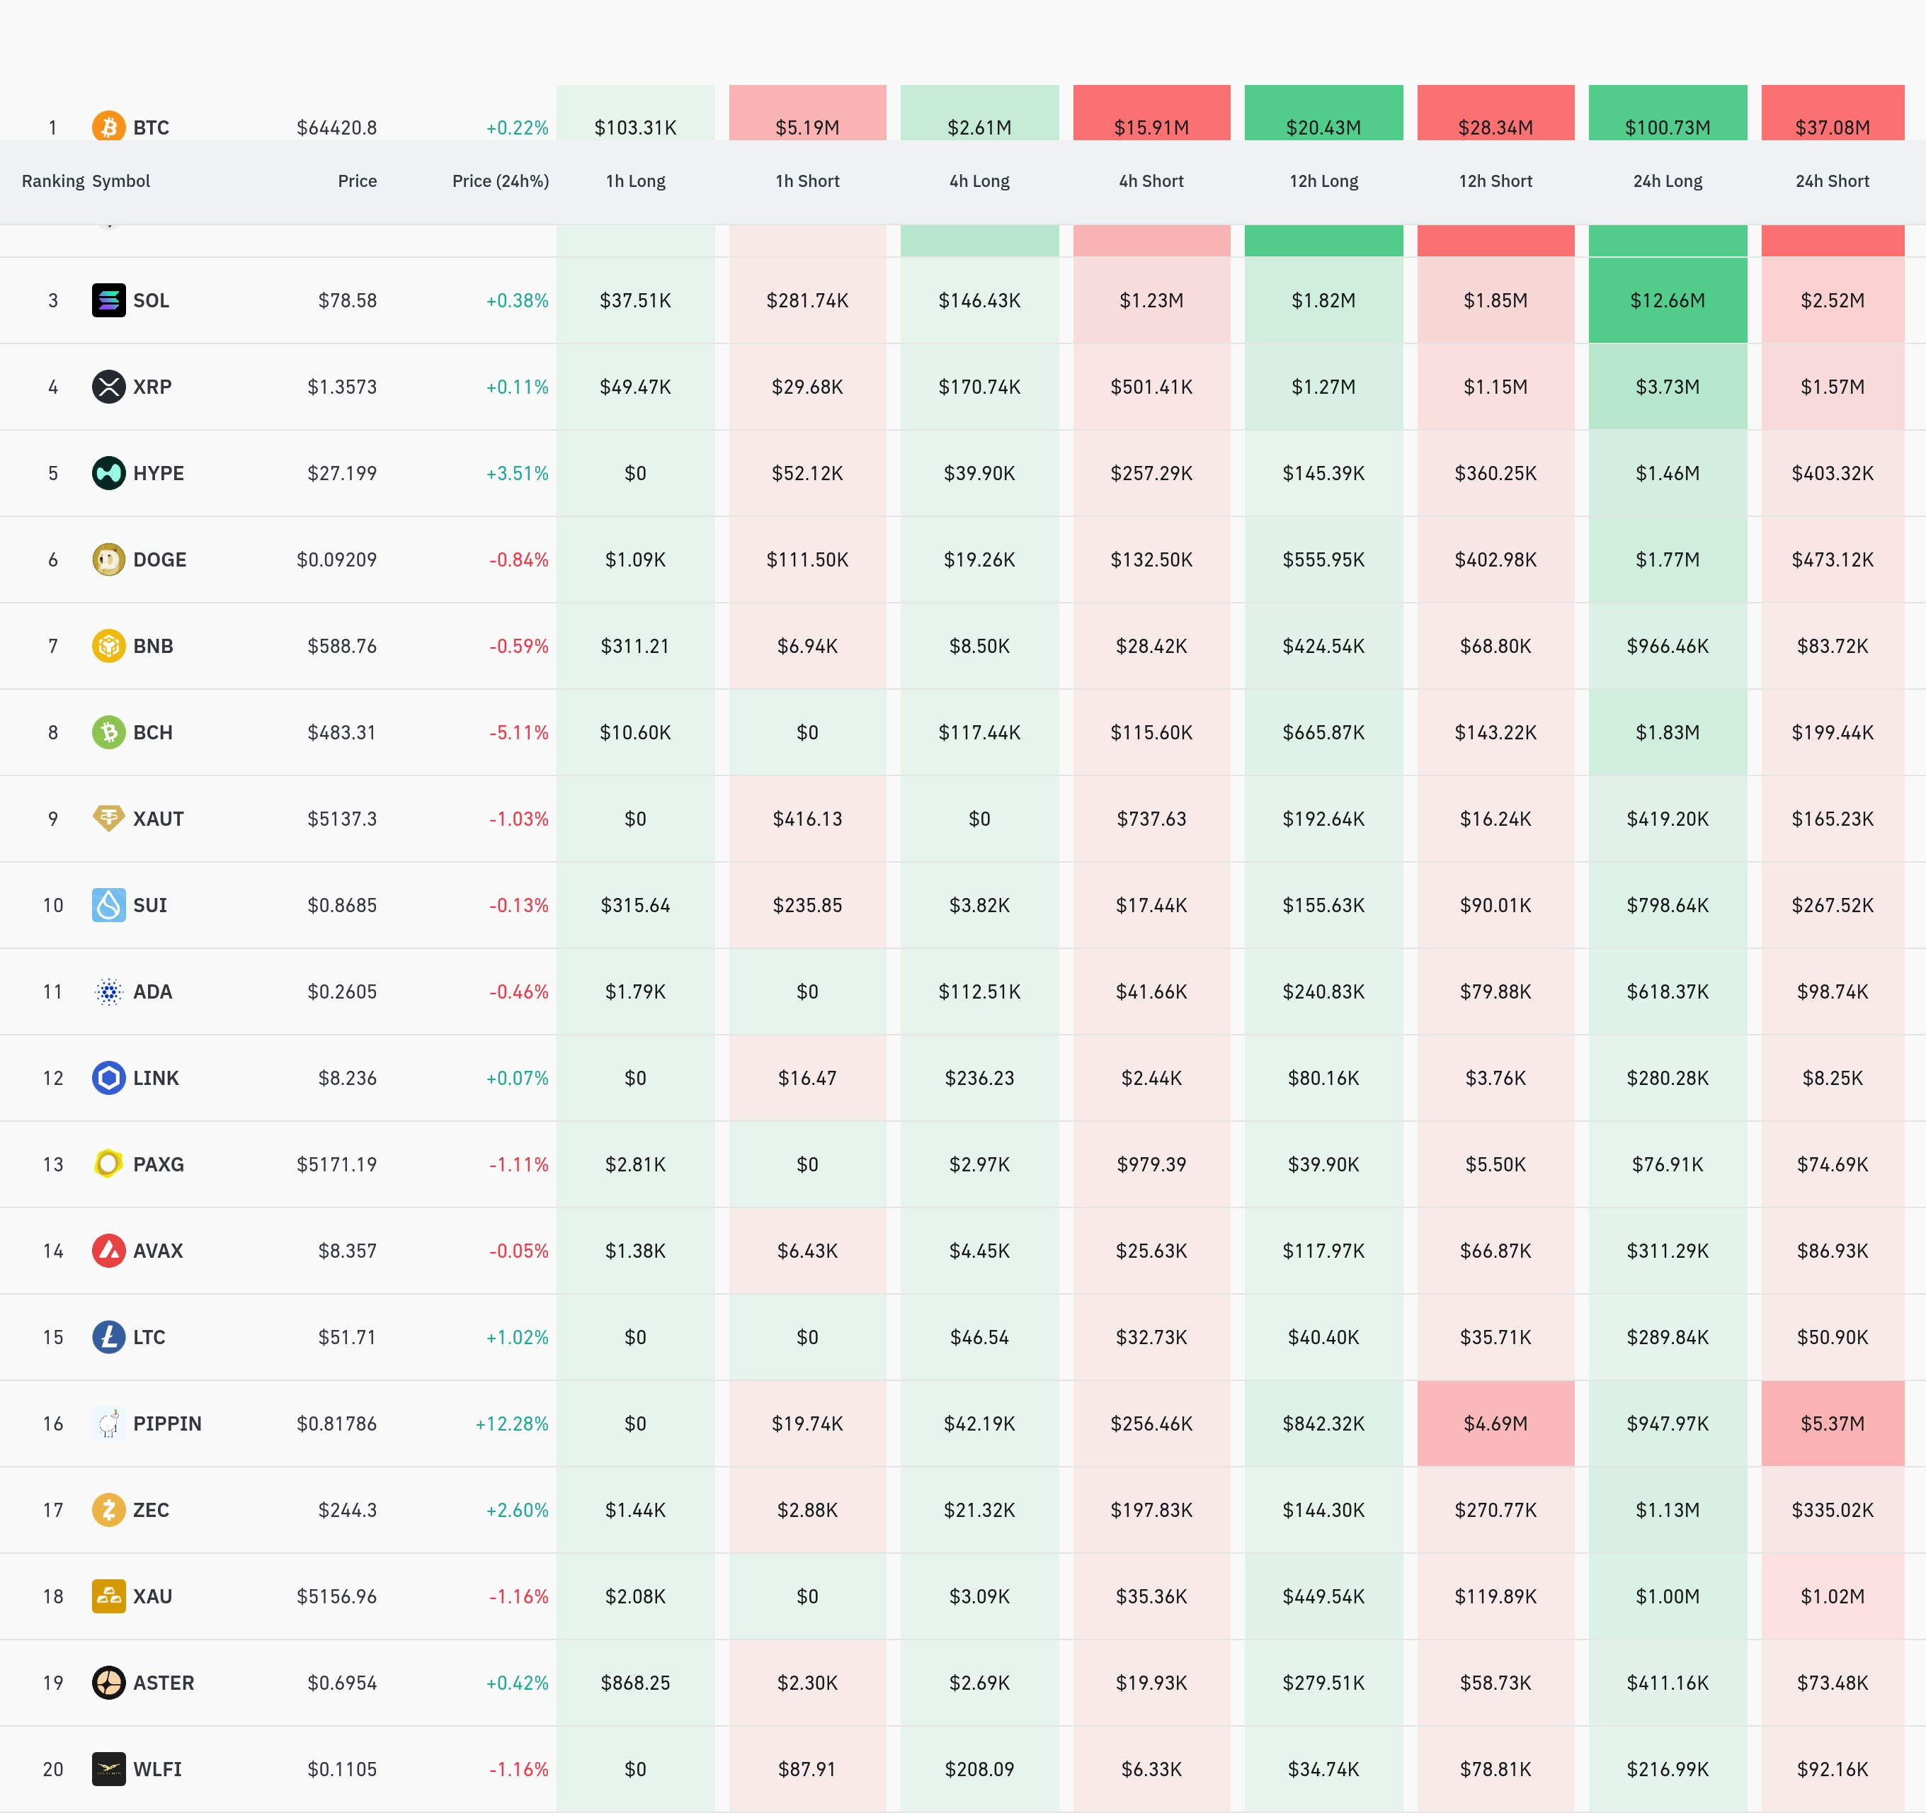Click the WLFI row price $0.1105
This screenshot has width=1926, height=1813.
341,1769
